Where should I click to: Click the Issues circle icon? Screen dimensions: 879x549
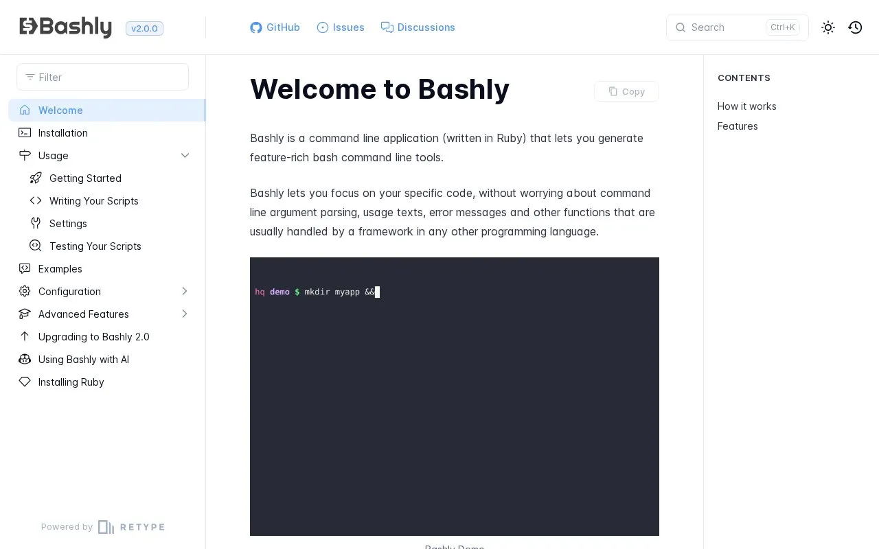(x=323, y=27)
